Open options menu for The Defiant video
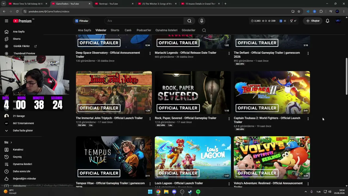348x196 pixels. (308, 53)
